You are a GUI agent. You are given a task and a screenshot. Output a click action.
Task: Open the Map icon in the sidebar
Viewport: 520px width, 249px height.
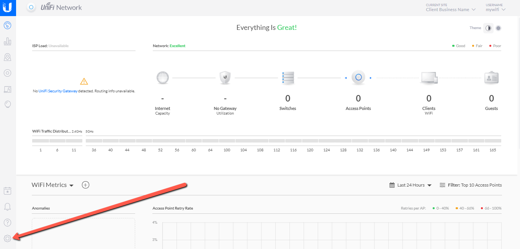coord(7,57)
